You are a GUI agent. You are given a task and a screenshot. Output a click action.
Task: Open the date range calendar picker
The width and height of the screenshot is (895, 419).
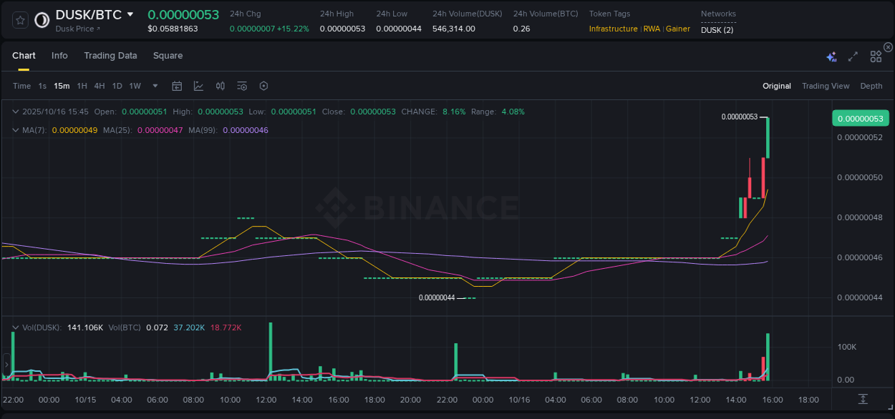click(177, 86)
